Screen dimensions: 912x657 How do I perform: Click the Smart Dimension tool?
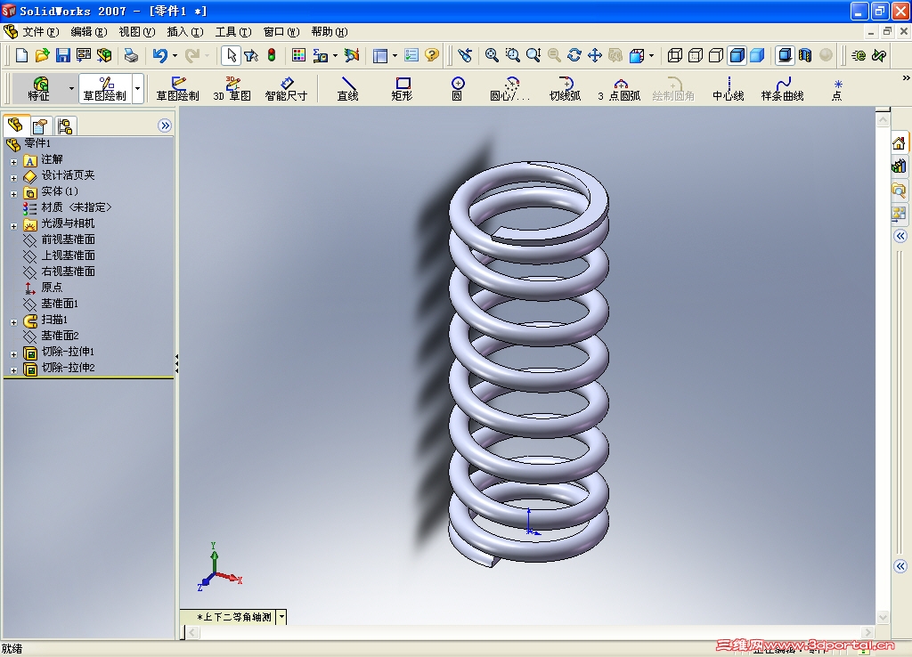(286, 88)
